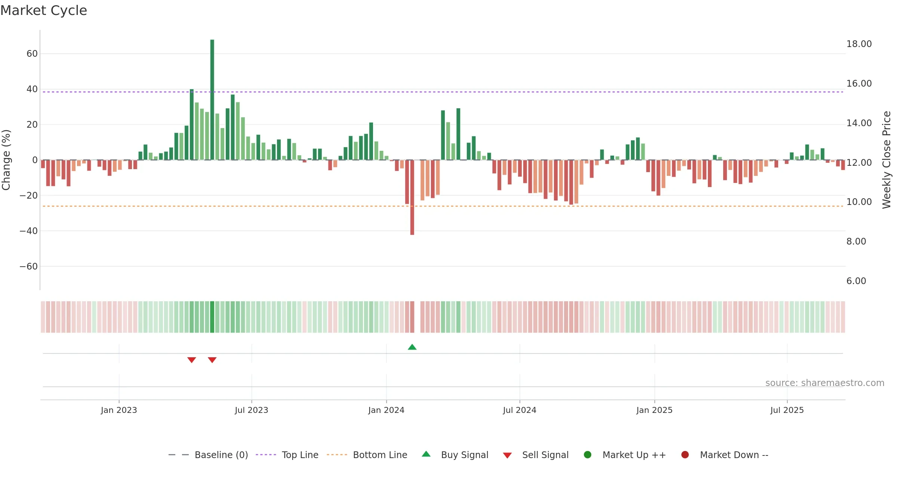The height and width of the screenshot is (504, 897).
Task: Click the Jul 2024 x-axis label
Action: coord(520,410)
